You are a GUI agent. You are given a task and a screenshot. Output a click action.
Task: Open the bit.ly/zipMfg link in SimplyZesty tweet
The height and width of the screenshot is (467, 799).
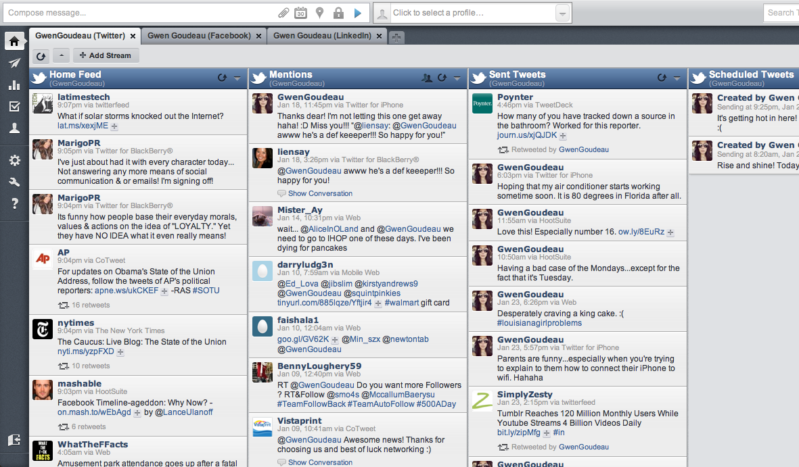[519, 433]
